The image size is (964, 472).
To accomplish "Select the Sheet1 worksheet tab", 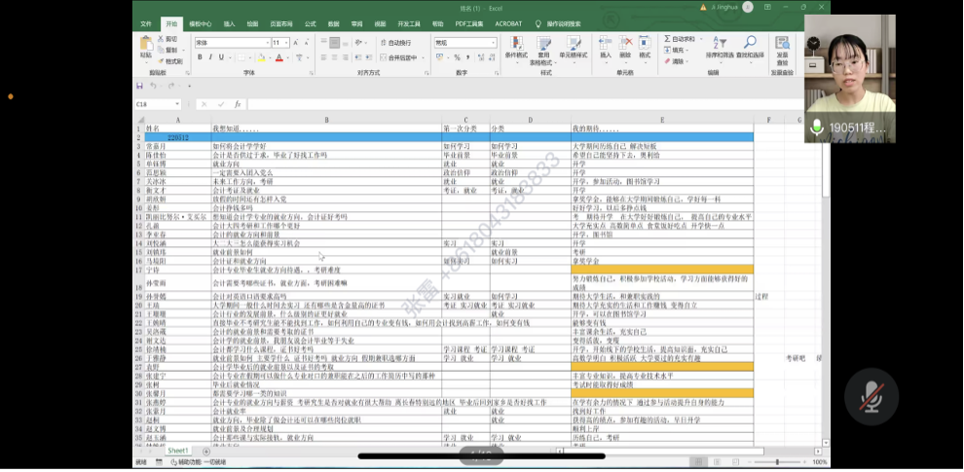I will pyautogui.click(x=177, y=452).
